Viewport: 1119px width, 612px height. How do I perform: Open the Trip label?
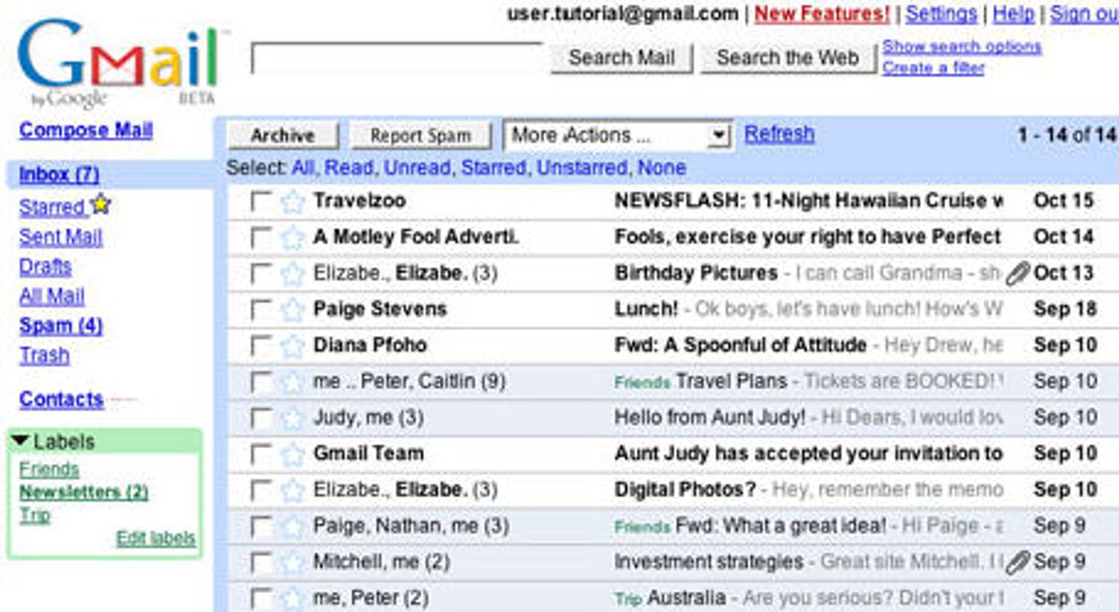[35, 515]
